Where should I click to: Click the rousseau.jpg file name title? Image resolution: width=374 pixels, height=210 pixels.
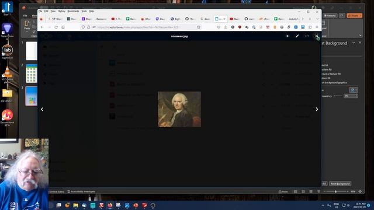point(179,36)
